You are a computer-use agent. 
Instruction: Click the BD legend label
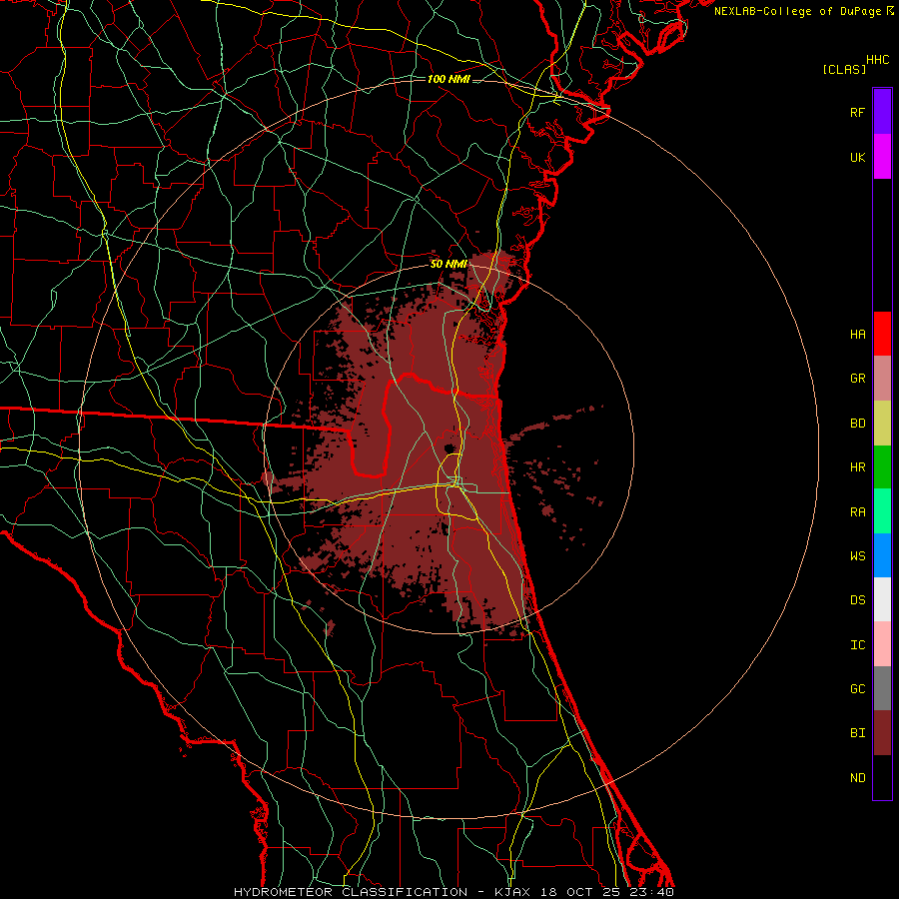[x=857, y=424]
